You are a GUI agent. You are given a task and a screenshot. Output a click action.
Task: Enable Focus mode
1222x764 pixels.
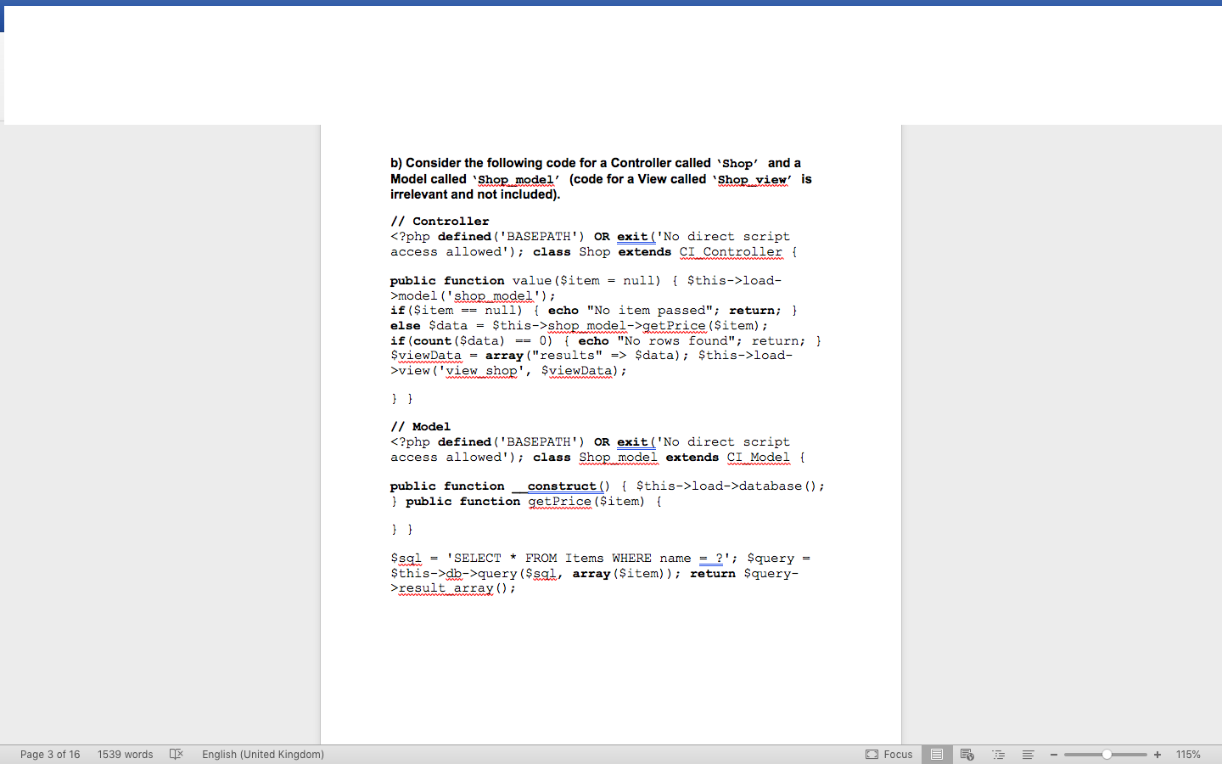point(889,754)
